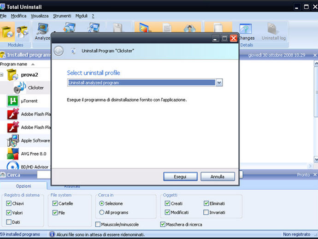The height and width of the screenshot is (239, 318).
Task: Select the Apple Software Update icon
Action: point(13,141)
